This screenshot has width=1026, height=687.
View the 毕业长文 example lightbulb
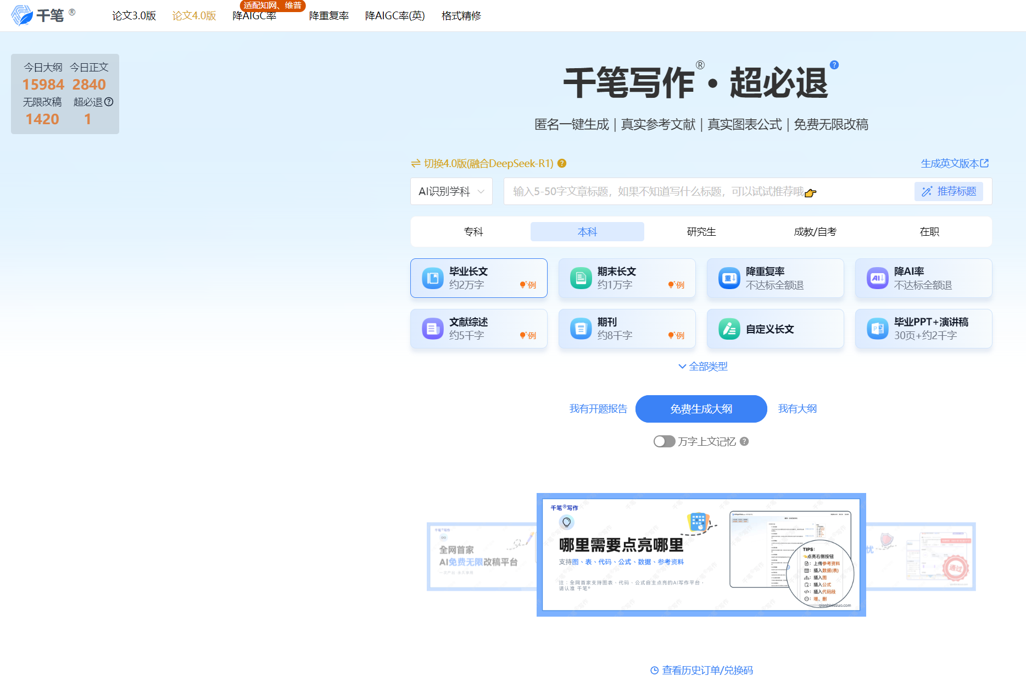tap(528, 285)
